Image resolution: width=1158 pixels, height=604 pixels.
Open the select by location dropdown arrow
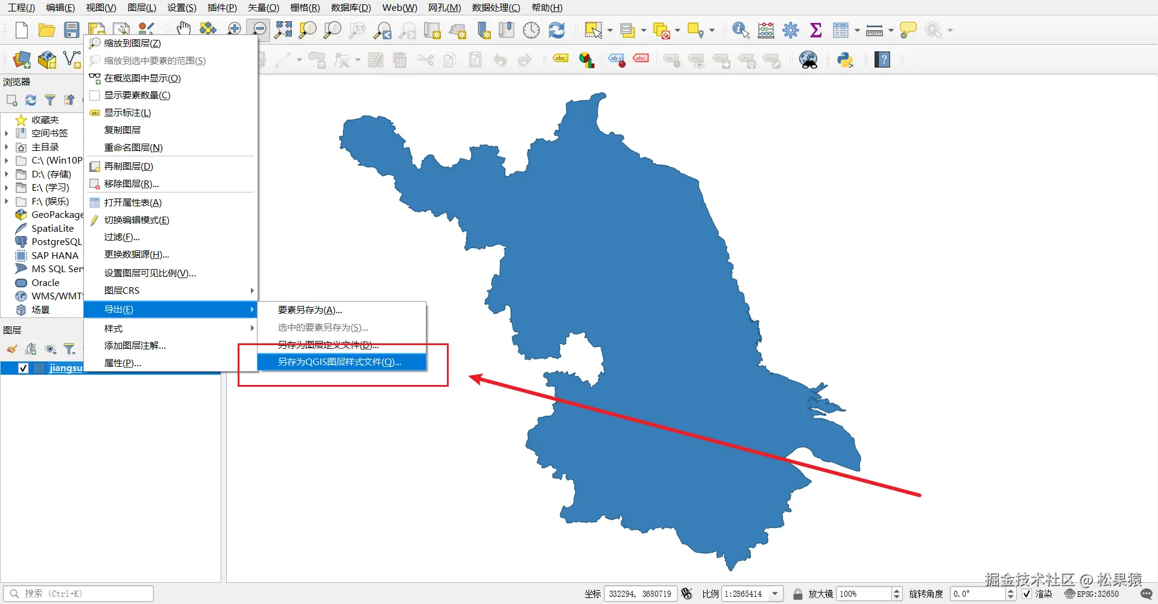pyautogui.click(x=712, y=30)
